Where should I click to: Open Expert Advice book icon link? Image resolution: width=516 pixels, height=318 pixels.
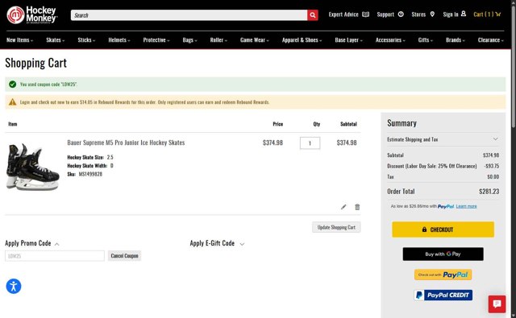[x=349, y=14]
